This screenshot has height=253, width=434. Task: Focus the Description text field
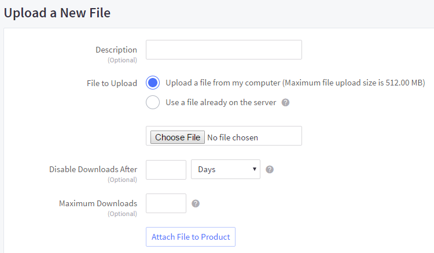223,50
